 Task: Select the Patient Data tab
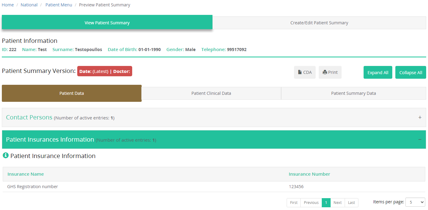point(71,93)
